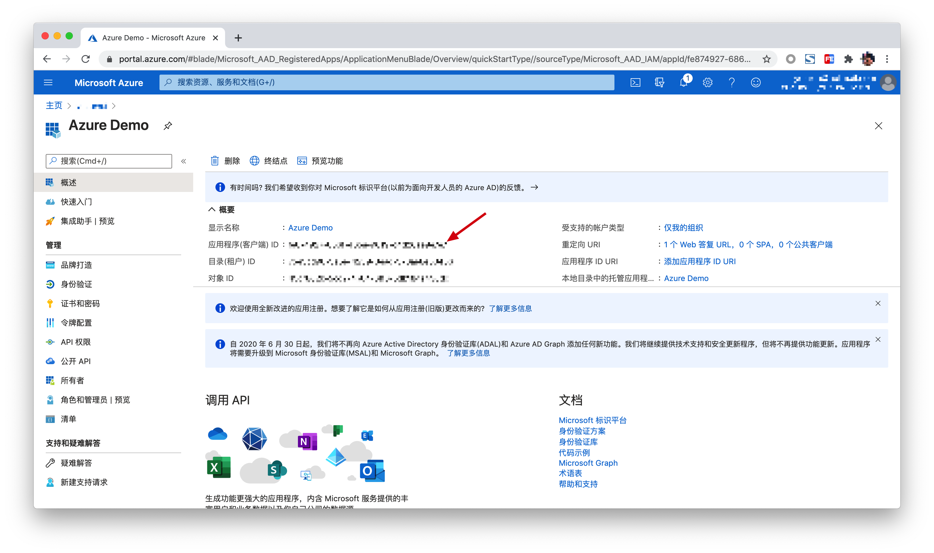Open Certificates and secrets menu item
Image resolution: width=934 pixels, height=553 pixels.
click(x=80, y=303)
